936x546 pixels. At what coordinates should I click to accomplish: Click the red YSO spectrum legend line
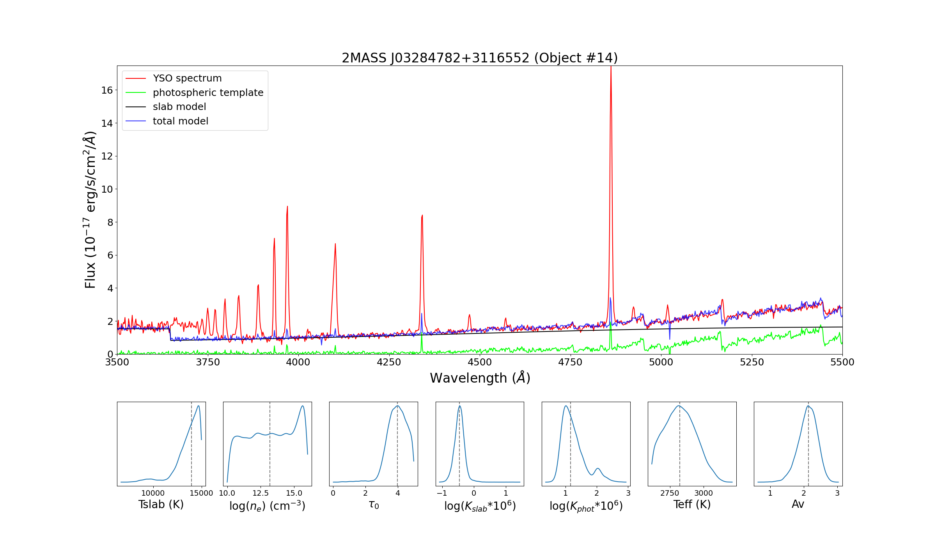click(x=135, y=78)
